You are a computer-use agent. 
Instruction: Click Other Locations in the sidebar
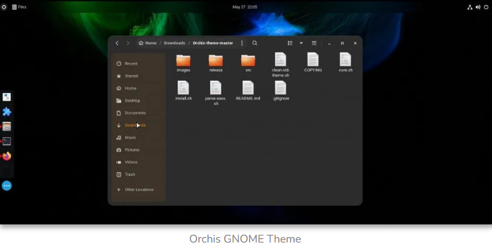[138, 189]
